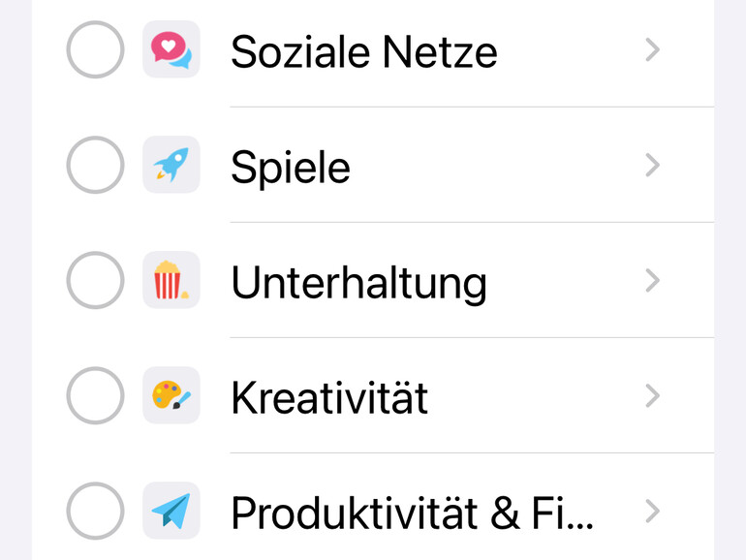The image size is (746, 560).
Task: Open the Spiele category label
Action: click(290, 168)
